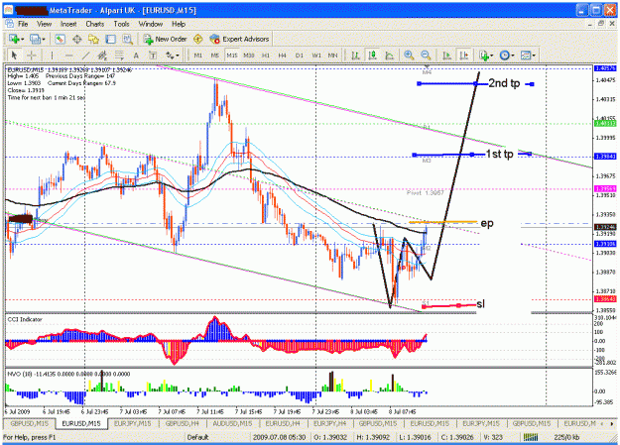The width and height of the screenshot is (620, 445).
Task: Select the arrow Cursor tool
Action: pyautogui.click(x=15, y=56)
